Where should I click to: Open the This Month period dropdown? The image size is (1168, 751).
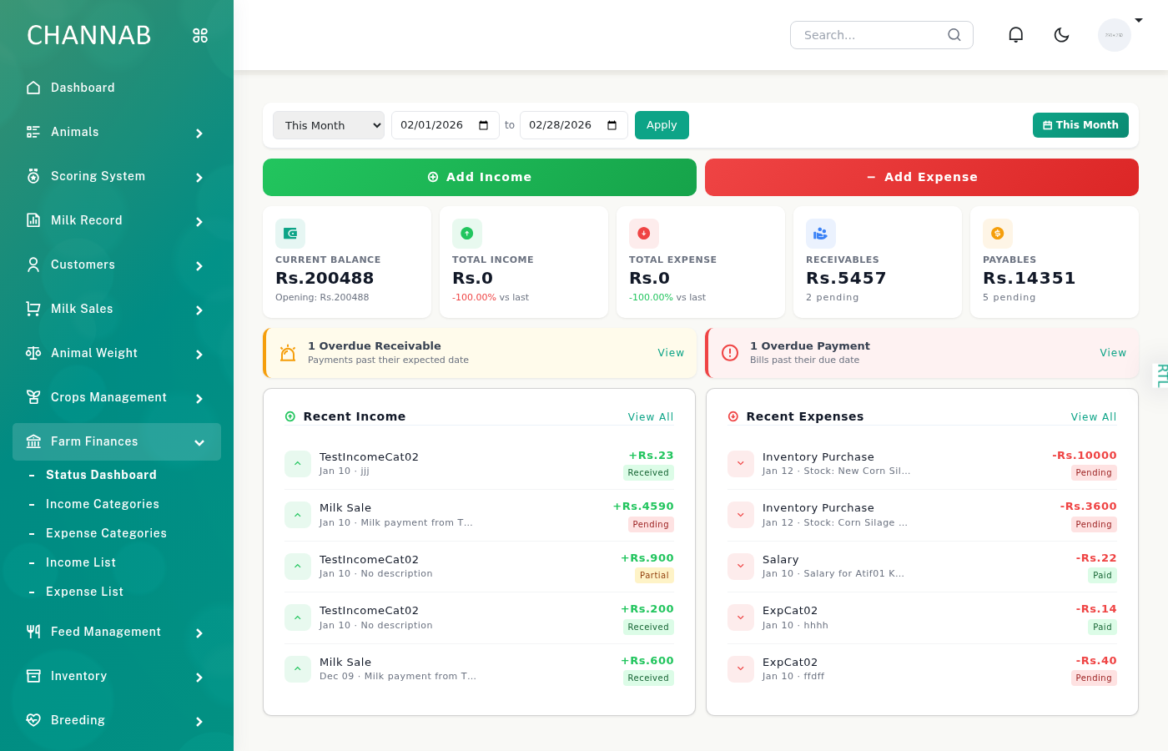click(x=328, y=124)
